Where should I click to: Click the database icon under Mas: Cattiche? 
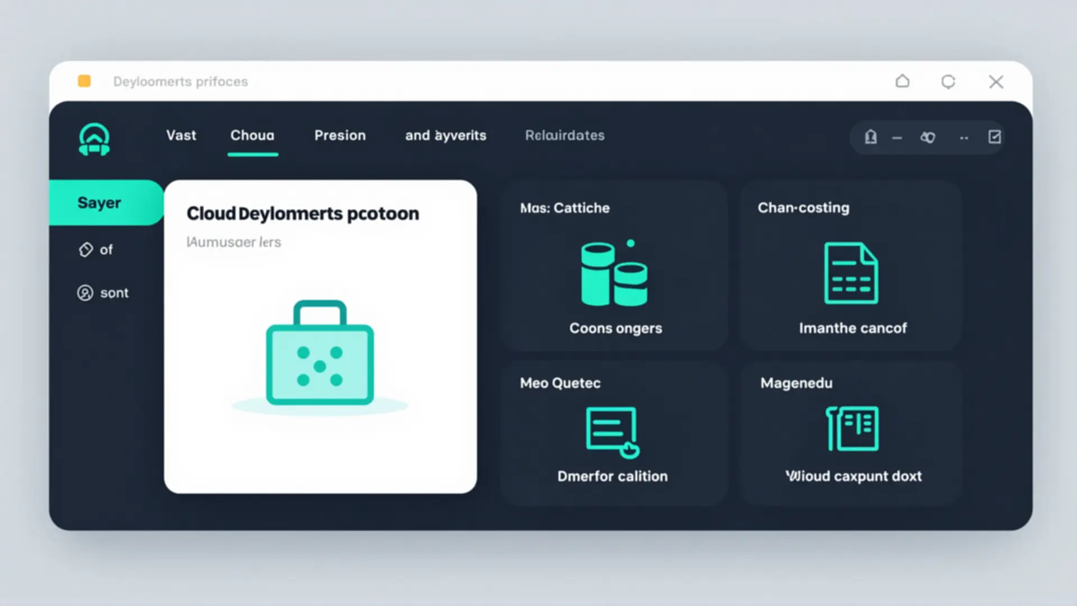click(x=615, y=274)
